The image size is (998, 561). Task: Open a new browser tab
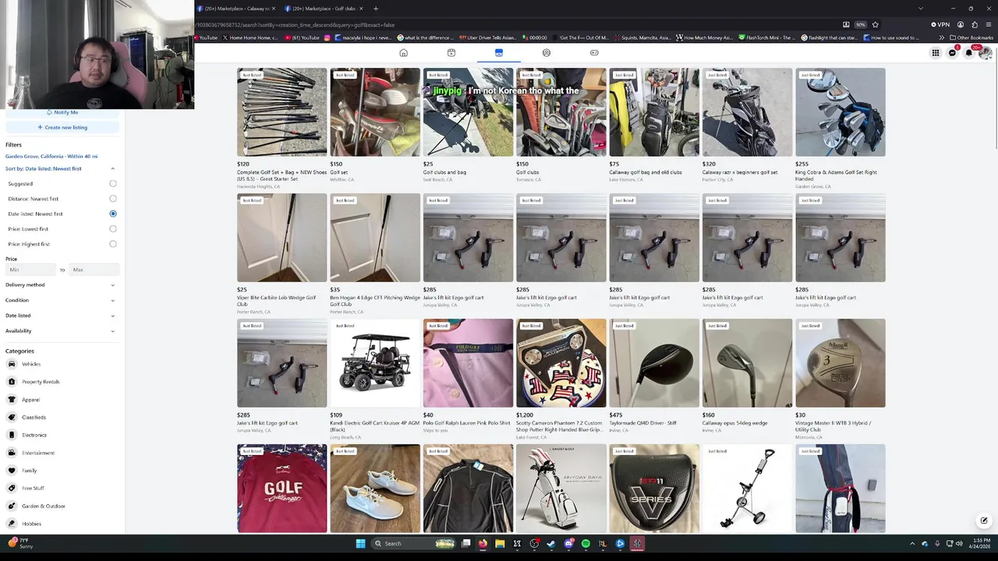375,9
